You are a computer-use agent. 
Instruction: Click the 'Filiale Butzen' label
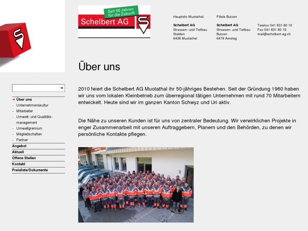(x=227, y=17)
